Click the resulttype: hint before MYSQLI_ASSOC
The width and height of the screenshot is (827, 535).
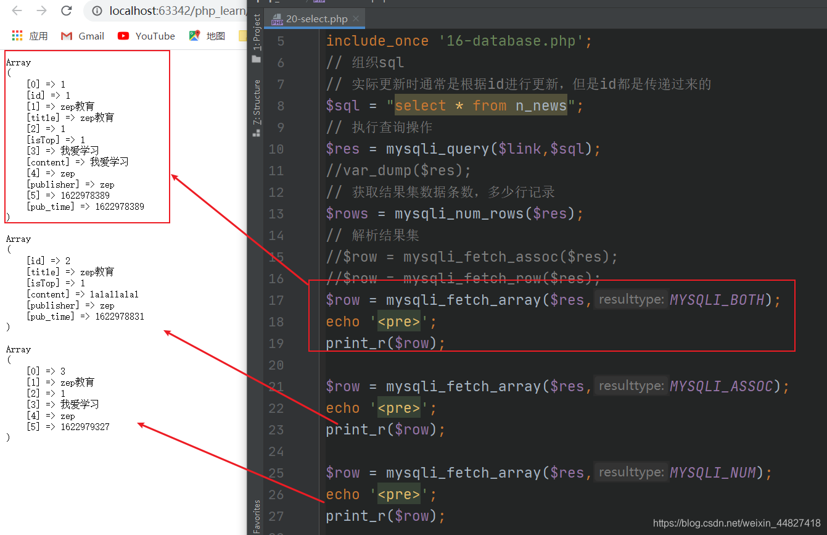631,386
